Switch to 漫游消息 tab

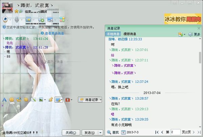pos(130,34)
